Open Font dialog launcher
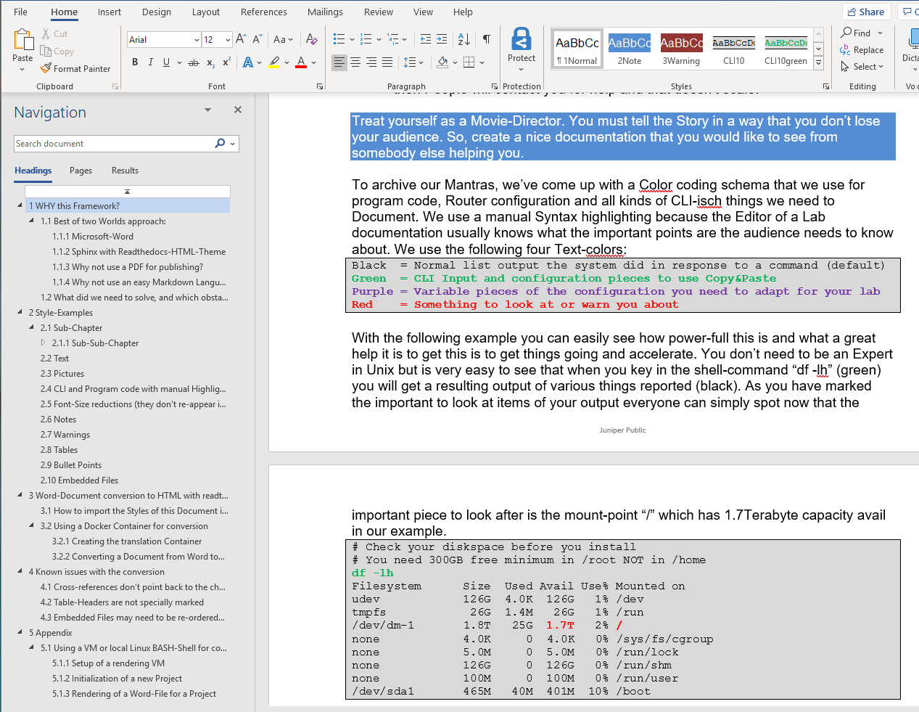The height and width of the screenshot is (712, 919). pyautogui.click(x=320, y=86)
